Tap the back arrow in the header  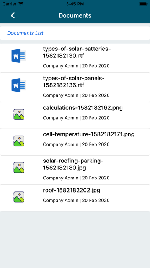pyautogui.click(x=13, y=15)
